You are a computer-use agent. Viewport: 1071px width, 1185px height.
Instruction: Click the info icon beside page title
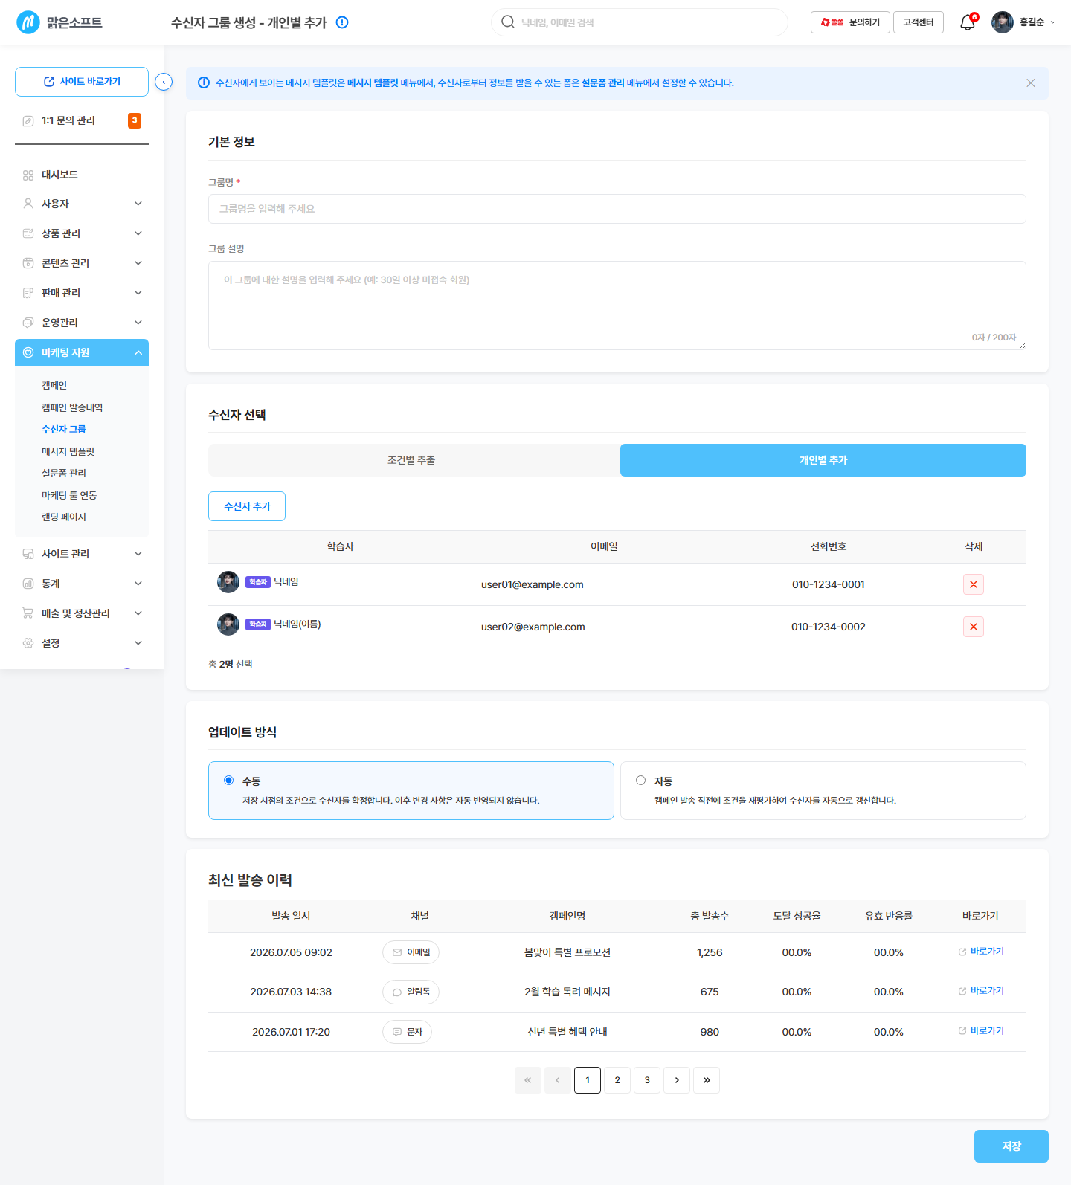[342, 22]
